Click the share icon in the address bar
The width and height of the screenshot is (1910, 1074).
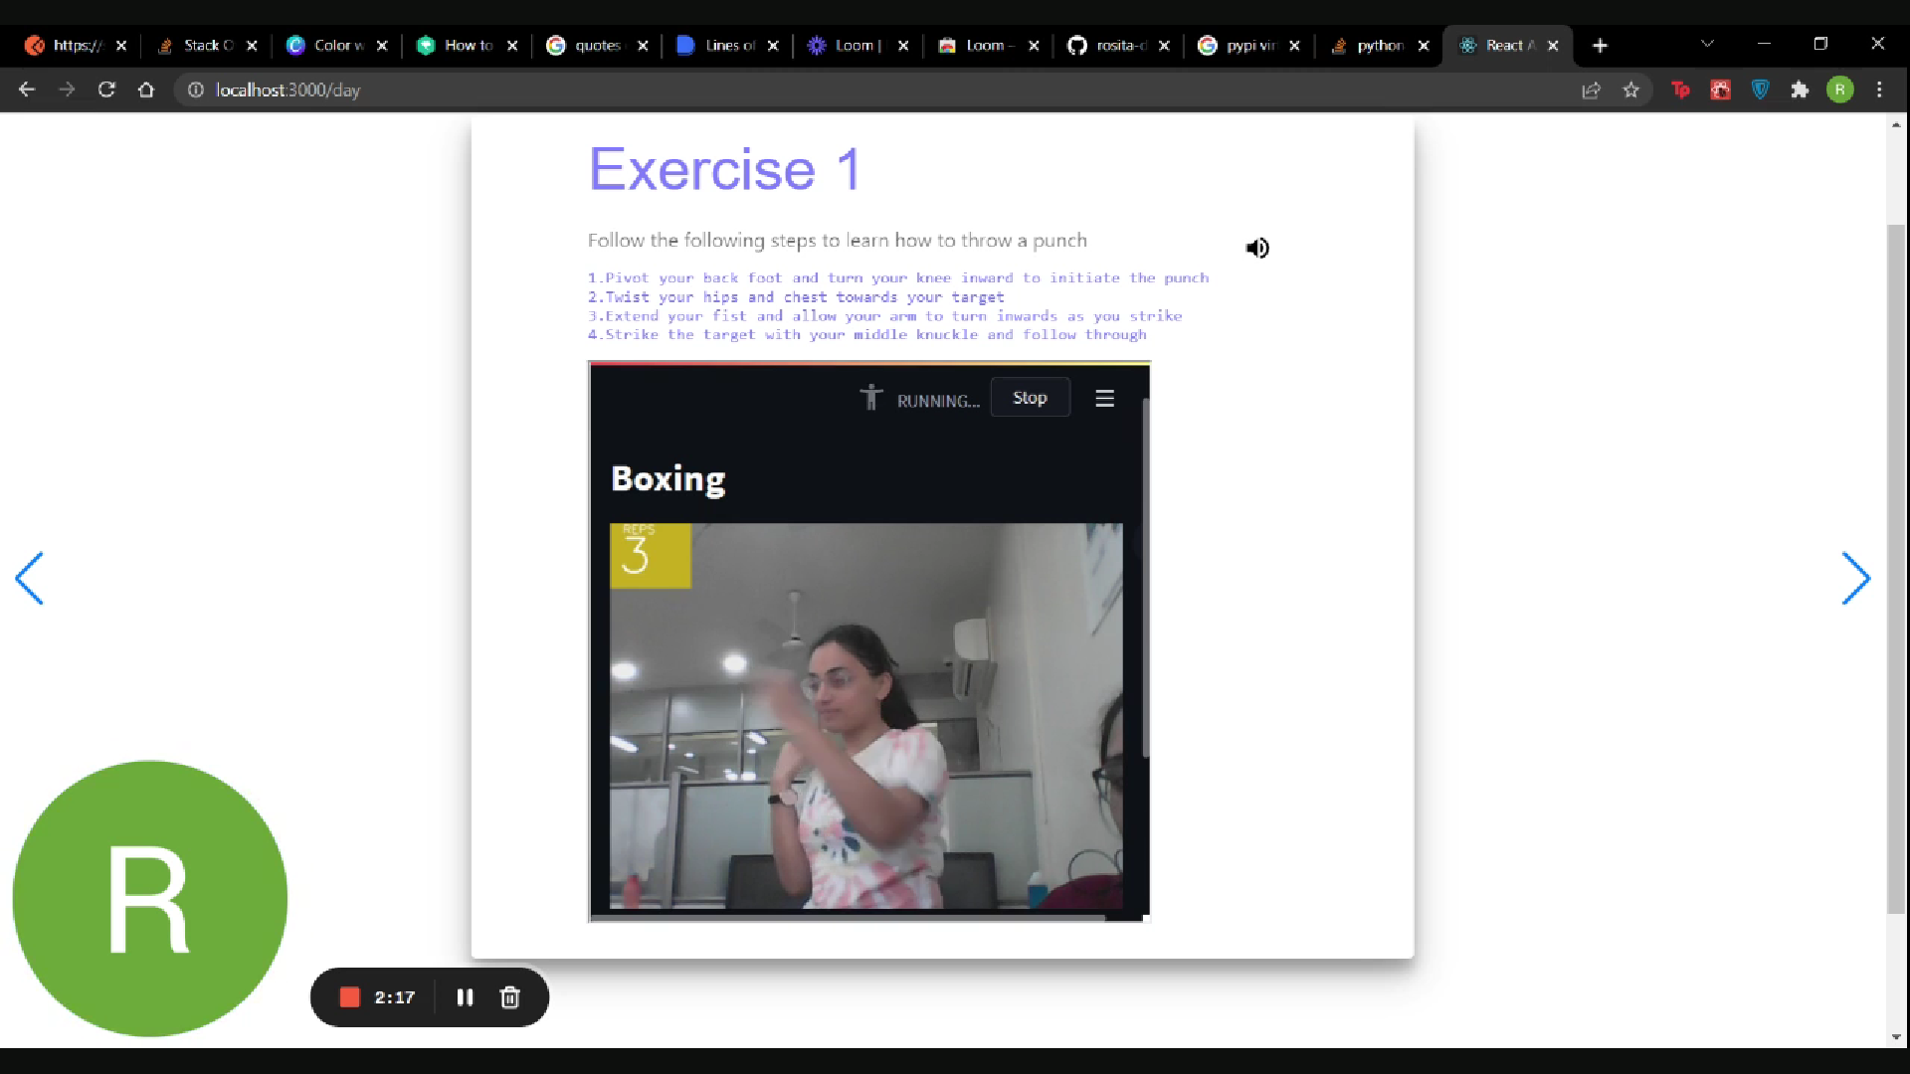tap(1591, 89)
